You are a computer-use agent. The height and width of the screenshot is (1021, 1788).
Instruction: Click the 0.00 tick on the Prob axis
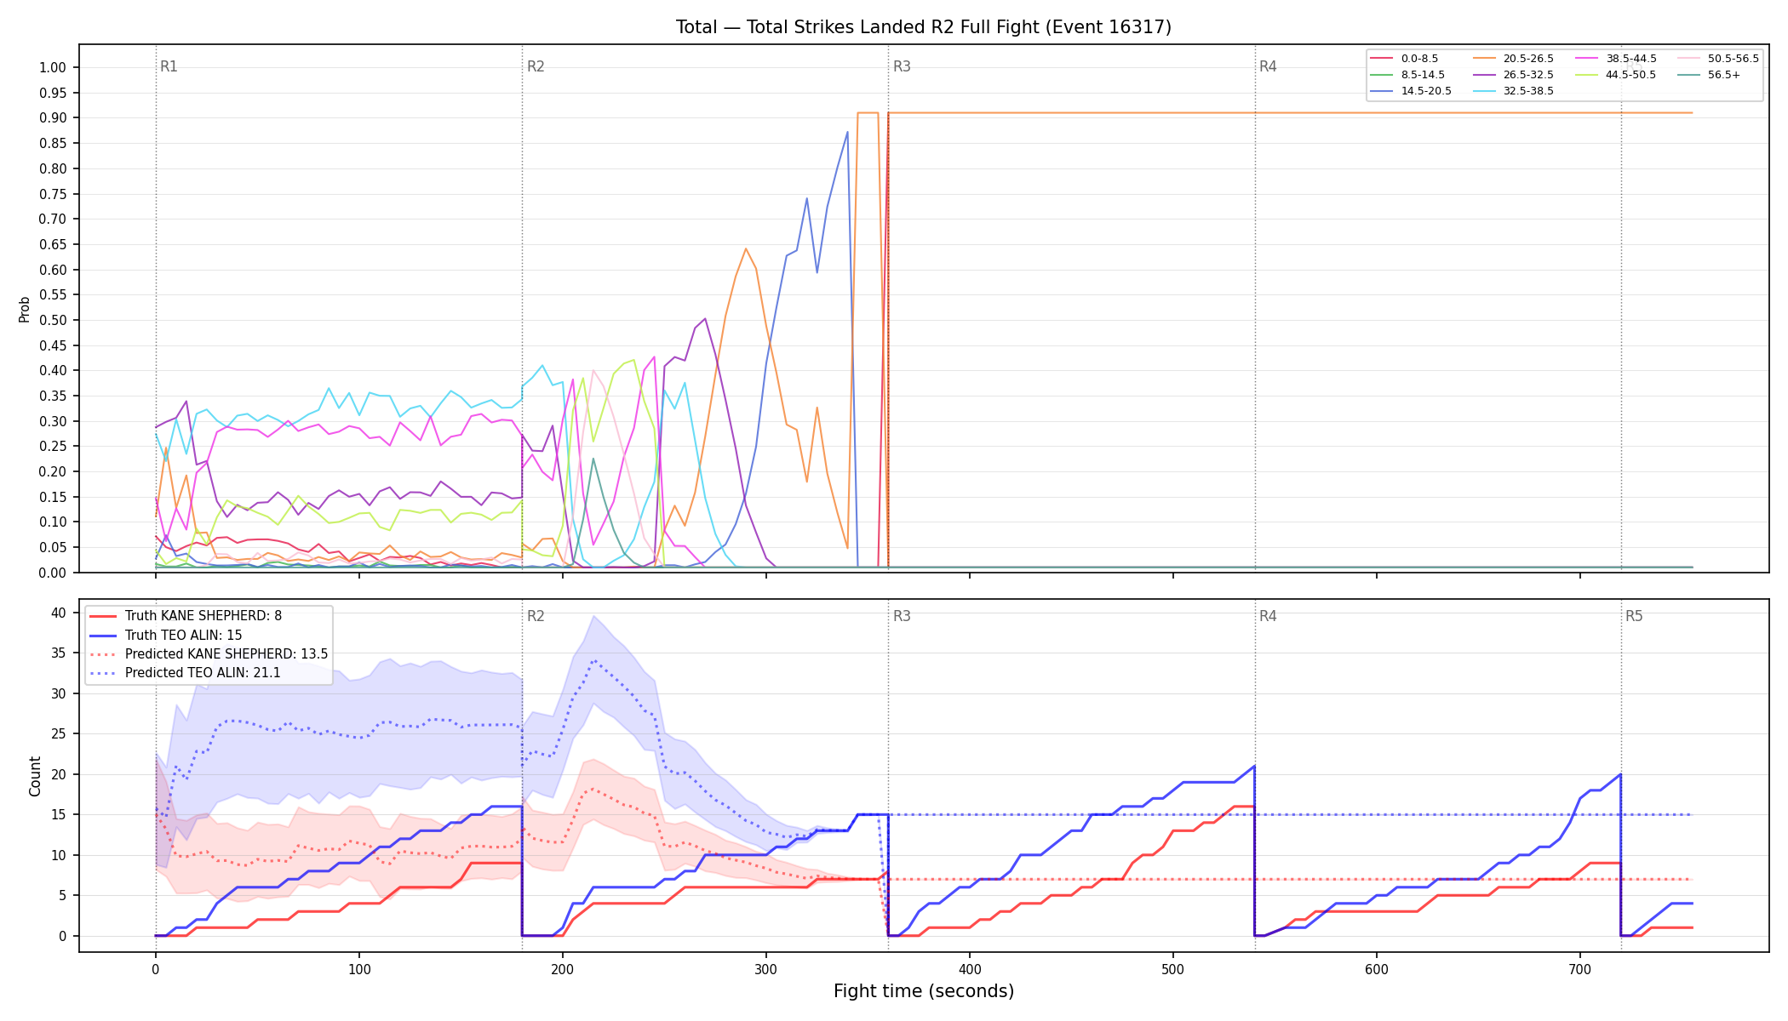(x=53, y=573)
